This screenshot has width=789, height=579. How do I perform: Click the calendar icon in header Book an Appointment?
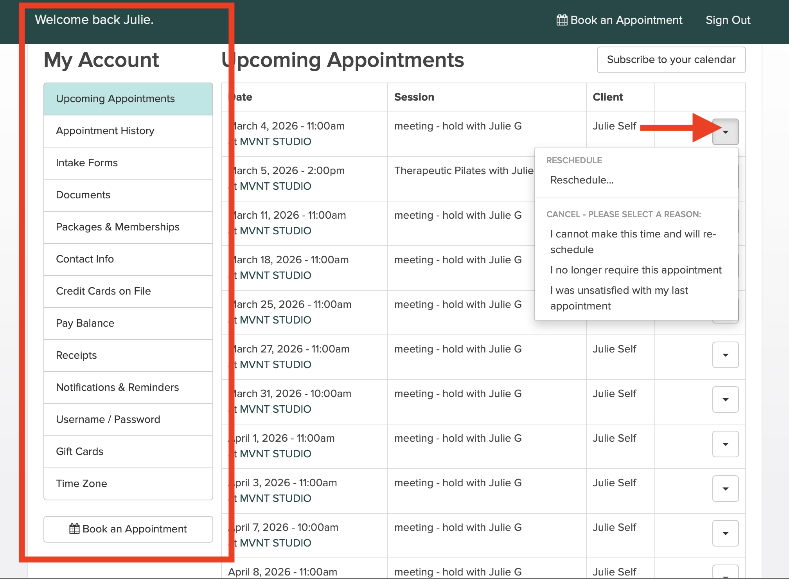[x=562, y=20]
